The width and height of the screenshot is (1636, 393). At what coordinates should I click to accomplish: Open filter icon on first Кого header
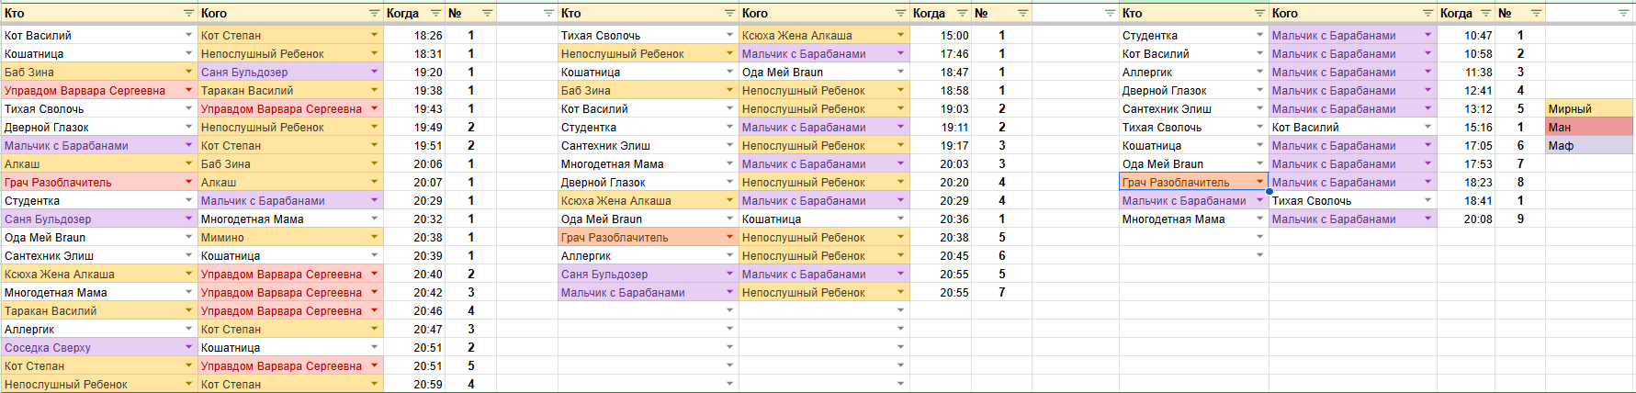click(374, 13)
